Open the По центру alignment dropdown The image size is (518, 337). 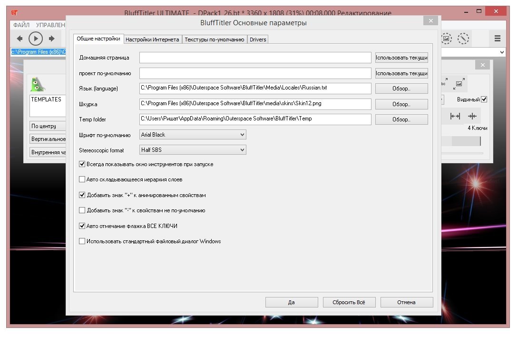[48, 126]
